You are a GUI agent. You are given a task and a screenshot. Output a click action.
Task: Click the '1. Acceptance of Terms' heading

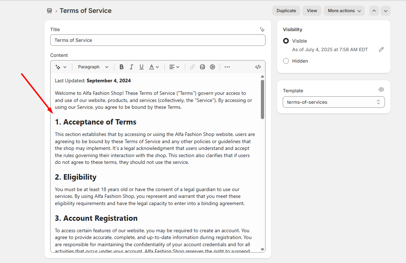click(x=96, y=122)
